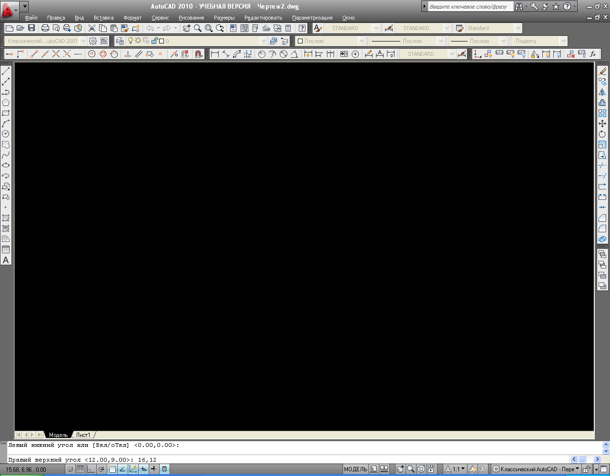Image resolution: width=610 pixels, height=476 pixels.
Task: Open the Рисование menu
Action: (191, 18)
